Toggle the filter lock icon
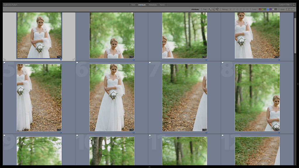 [x=294, y=5]
